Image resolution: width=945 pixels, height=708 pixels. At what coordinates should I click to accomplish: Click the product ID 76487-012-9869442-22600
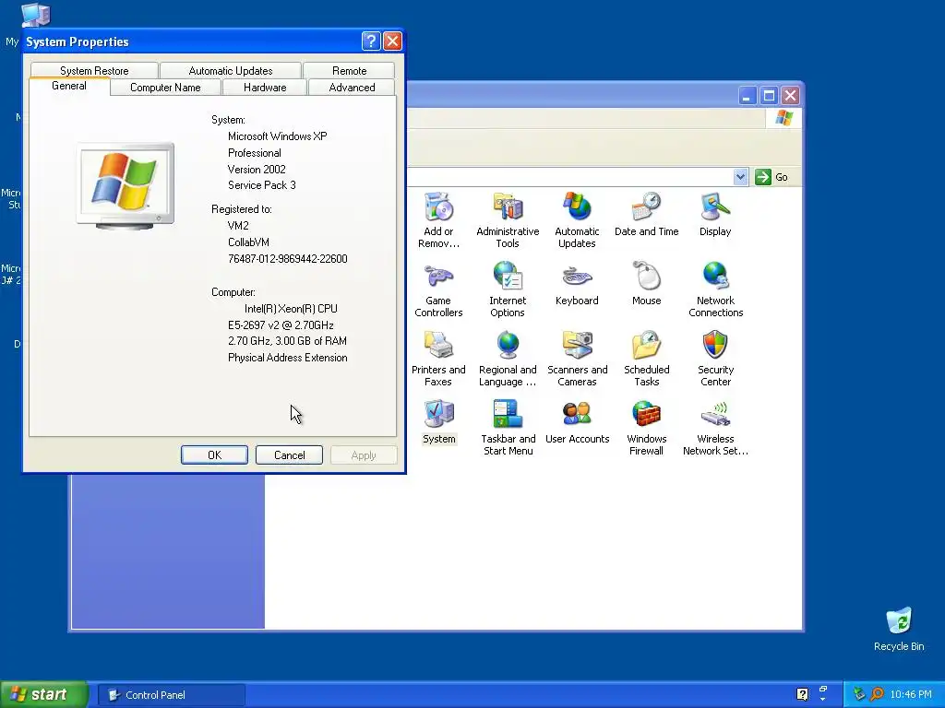(288, 259)
